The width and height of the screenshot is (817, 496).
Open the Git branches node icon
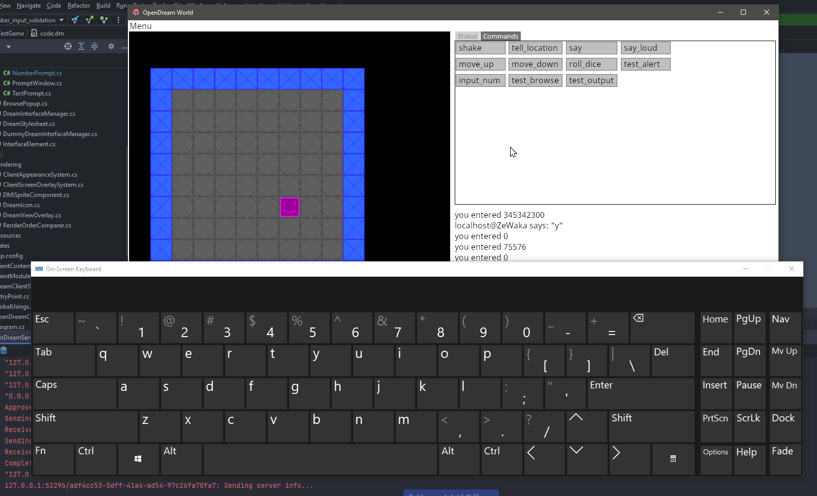tap(104, 19)
